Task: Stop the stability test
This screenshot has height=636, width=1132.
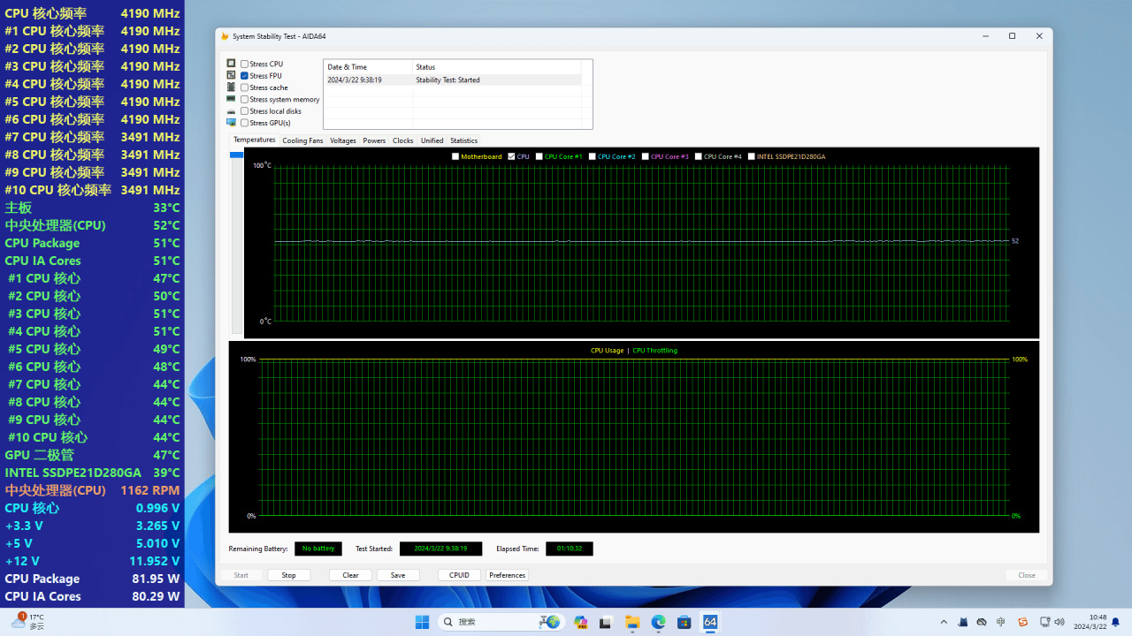Action: click(289, 575)
